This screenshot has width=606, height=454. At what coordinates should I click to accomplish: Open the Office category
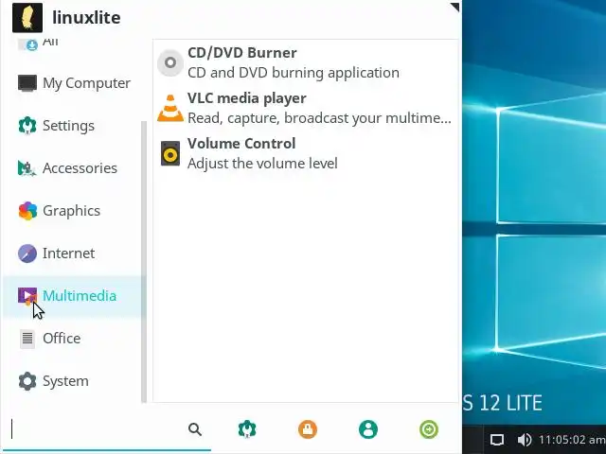coord(73,339)
